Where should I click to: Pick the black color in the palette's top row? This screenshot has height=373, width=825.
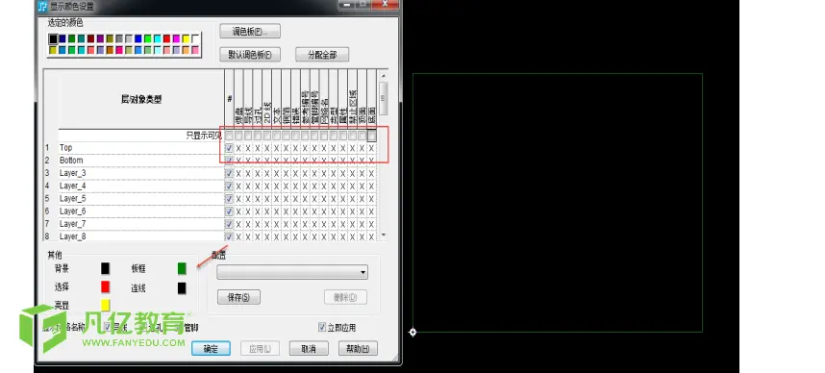click(53, 38)
